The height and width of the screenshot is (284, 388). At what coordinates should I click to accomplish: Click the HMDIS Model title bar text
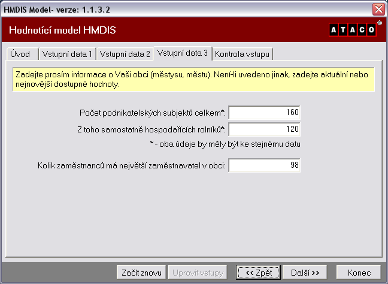[x=57, y=10]
